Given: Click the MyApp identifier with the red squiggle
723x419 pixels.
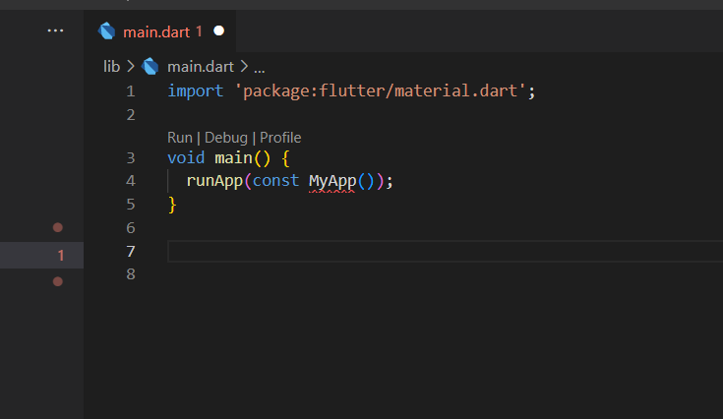Looking at the screenshot, I should click(x=332, y=181).
